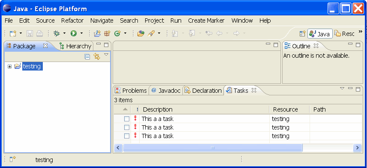Open the Refactor menu

click(72, 21)
